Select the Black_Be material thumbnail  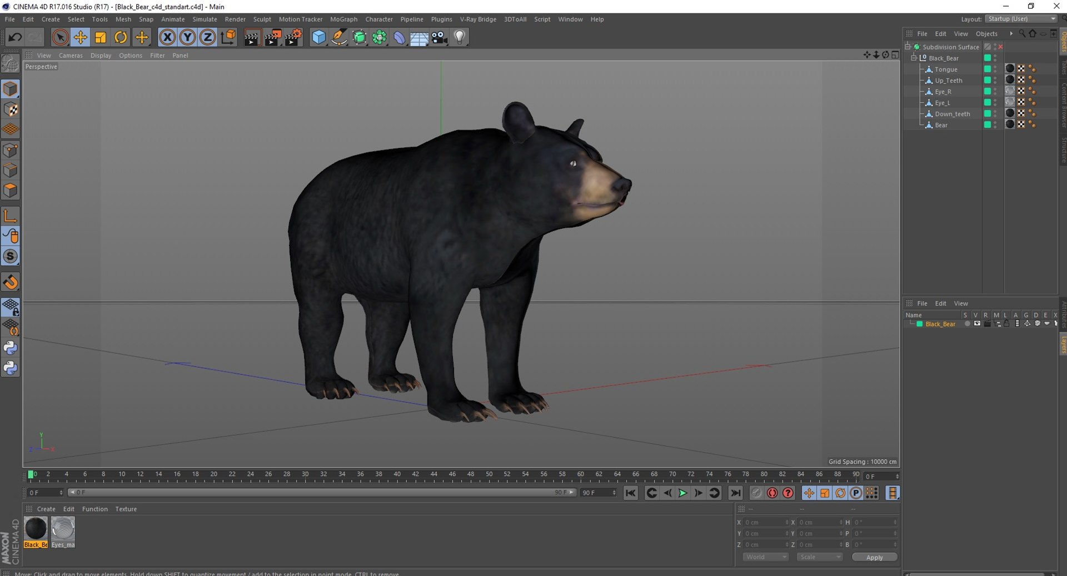(x=36, y=532)
